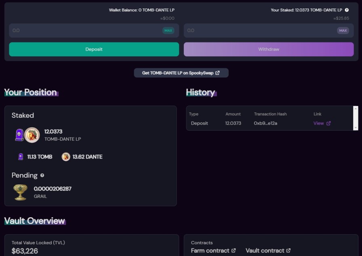Click the GRAIL chalice icon
The height and width of the screenshot is (256, 362).
point(20,192)
